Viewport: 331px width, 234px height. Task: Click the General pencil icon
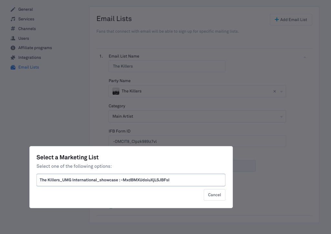13,9
